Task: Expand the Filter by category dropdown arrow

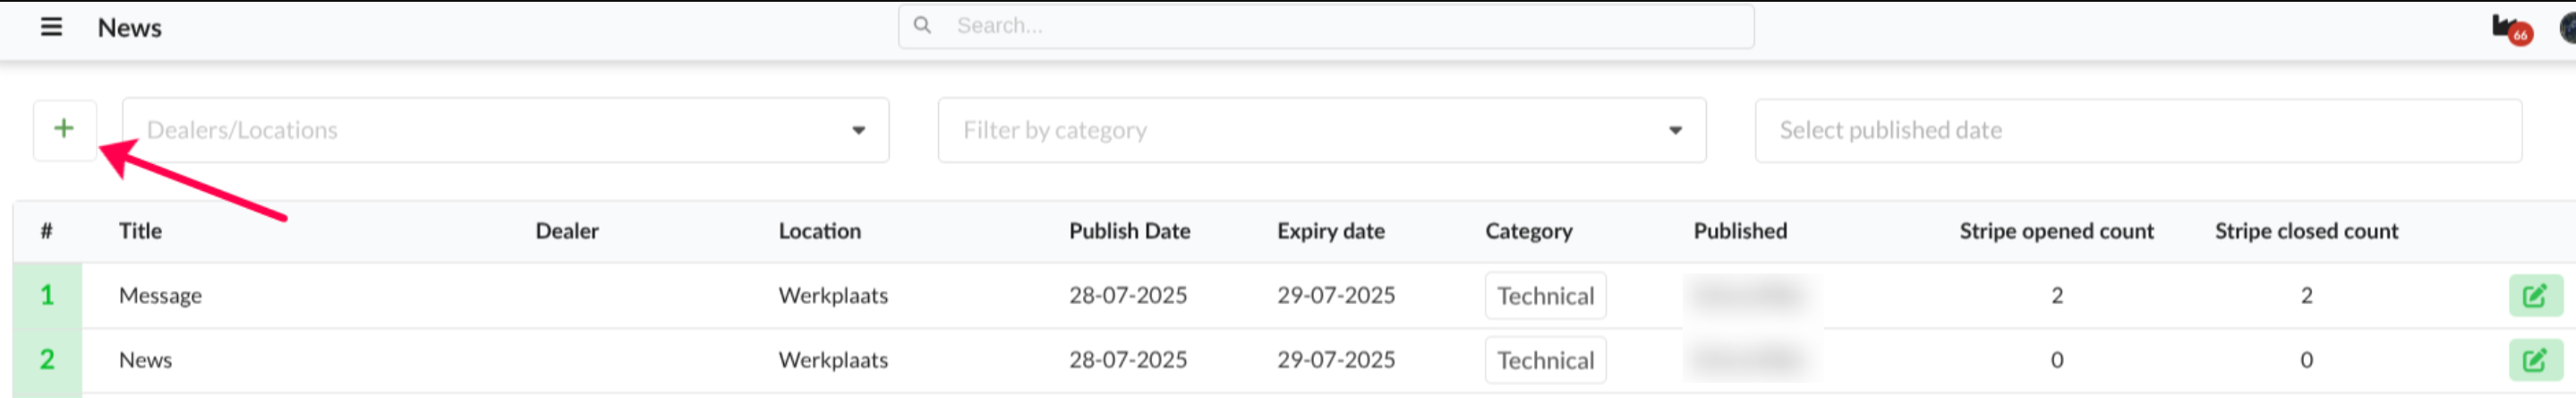Action: coord(1675,130)
